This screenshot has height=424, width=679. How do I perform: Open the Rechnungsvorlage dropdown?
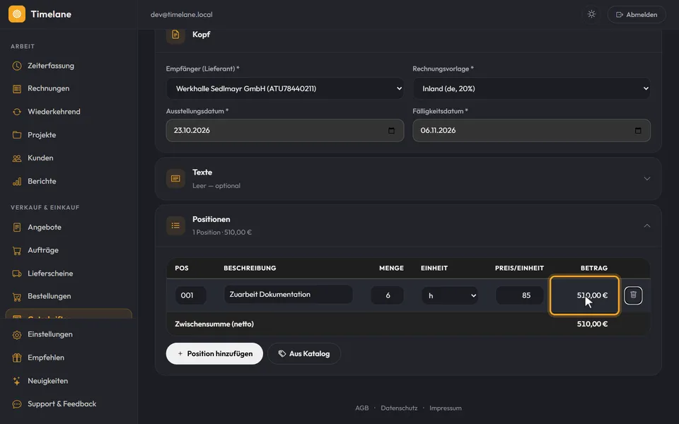(531, 88)
